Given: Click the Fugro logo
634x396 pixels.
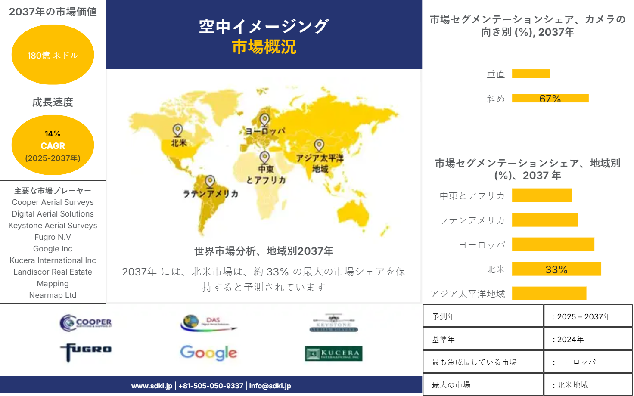Looking at the screenshot, I should coord(86,352).
